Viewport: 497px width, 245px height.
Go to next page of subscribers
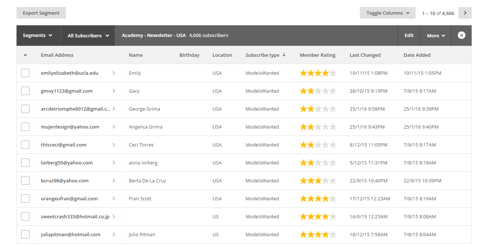click(465, 13)
